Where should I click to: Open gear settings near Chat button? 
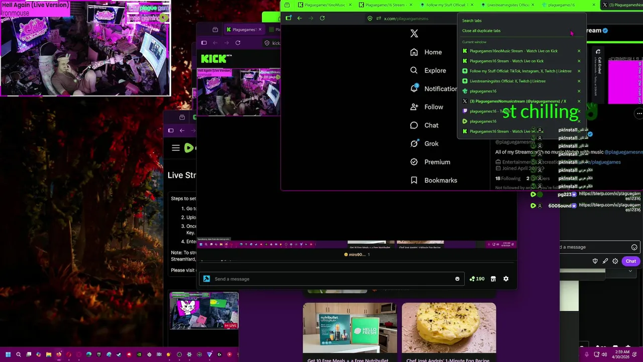[x=615, y=261]
